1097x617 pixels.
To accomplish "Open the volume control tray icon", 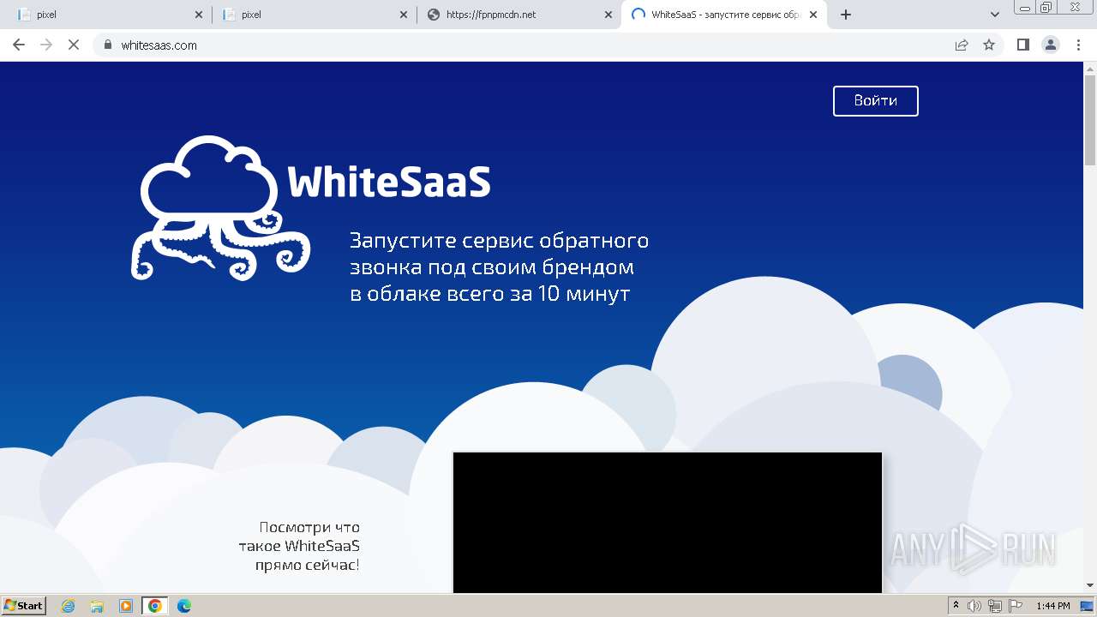I will coord(974,606).
